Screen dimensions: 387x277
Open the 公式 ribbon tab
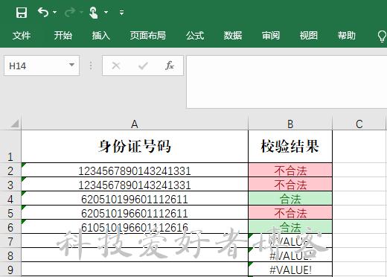195,36
